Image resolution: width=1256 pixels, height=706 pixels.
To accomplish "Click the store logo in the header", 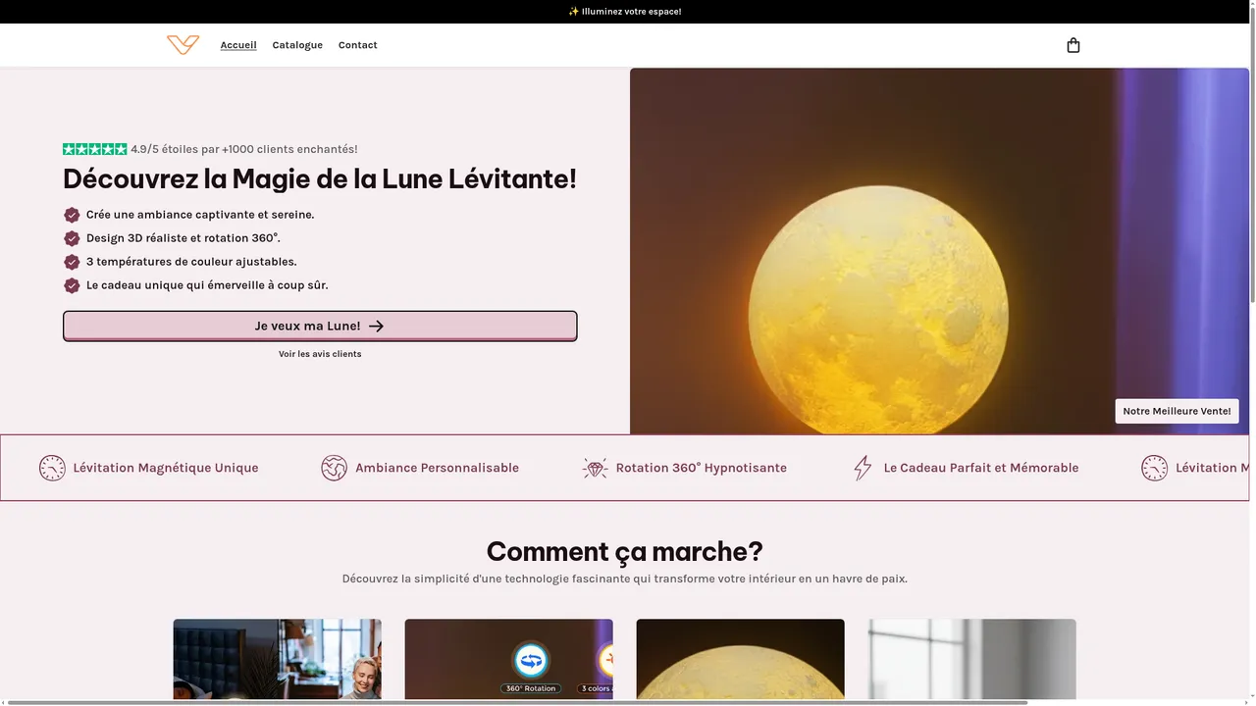I will [x=183, y=45].
